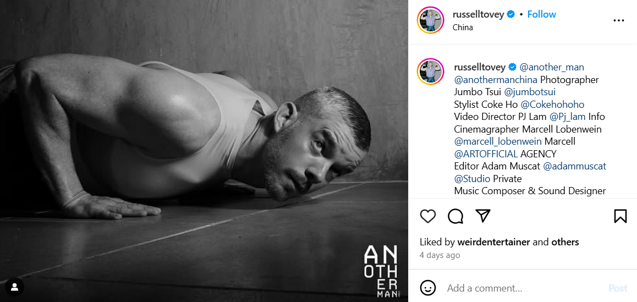The height and width of the screenshot is (302, 637).
Task: Open emoji picker smiley icon
Action: tap(428, 288)
